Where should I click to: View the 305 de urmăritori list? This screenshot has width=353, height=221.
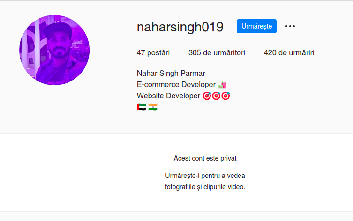click(217, 52)
